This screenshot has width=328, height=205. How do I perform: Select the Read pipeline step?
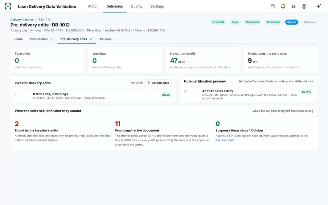[235, 22]
